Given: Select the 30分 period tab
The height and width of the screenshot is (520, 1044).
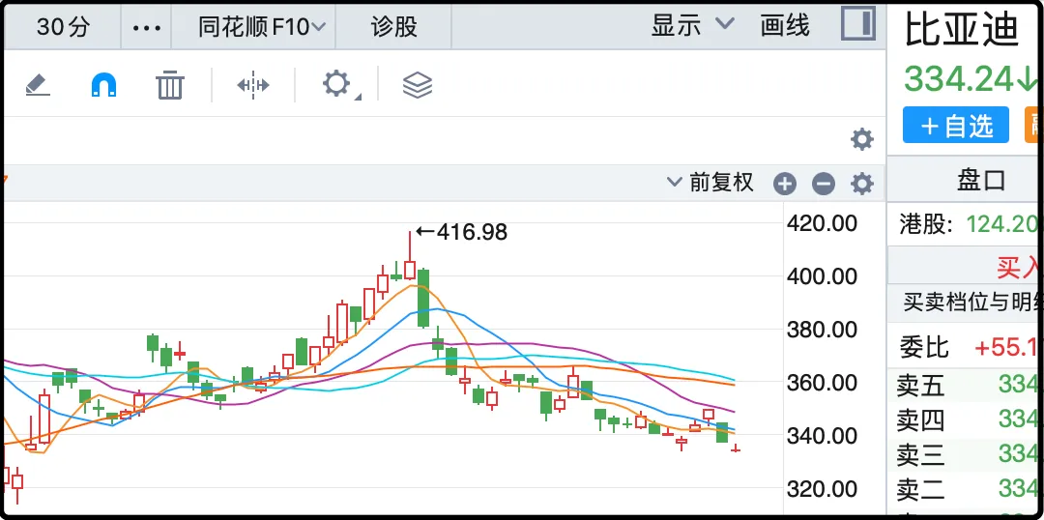Looking at the screenshot, I should click(x=63, y=27).
